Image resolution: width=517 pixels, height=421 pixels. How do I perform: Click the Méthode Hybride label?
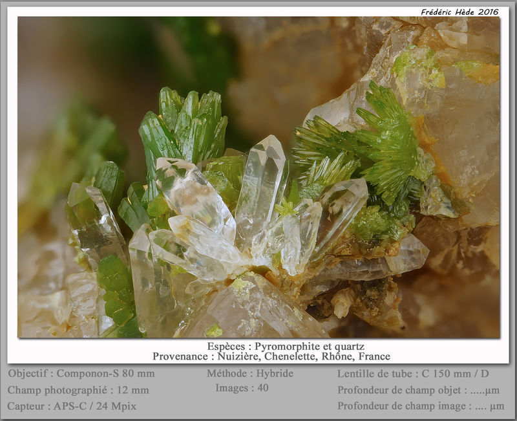(250, 373)
